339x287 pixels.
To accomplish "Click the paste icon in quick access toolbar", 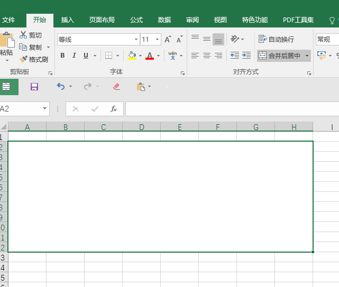I will 141,87.
